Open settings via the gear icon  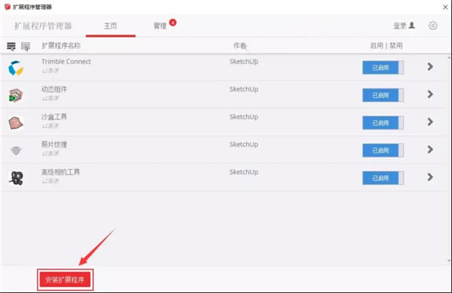pyautogui.click(x=432, y=26)
